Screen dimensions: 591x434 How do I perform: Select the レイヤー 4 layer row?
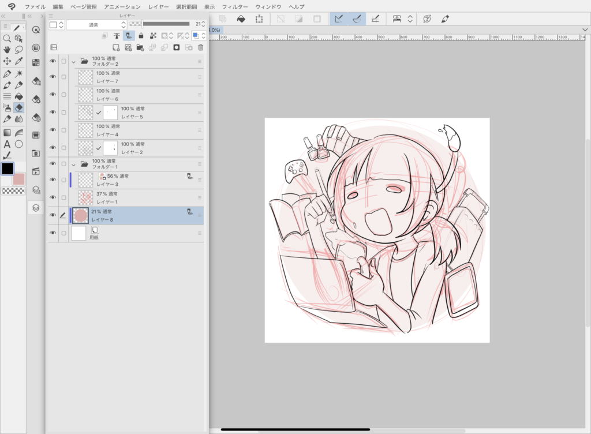click(144, 130)
